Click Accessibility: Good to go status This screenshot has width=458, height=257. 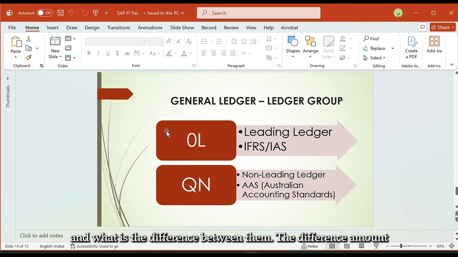coord(94,246)
